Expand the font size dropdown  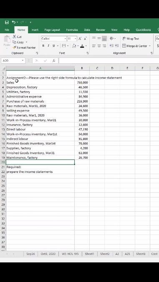click(76, 38)
